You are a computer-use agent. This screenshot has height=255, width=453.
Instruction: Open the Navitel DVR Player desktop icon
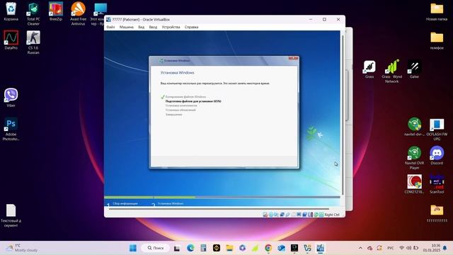(x=414, y=157)
